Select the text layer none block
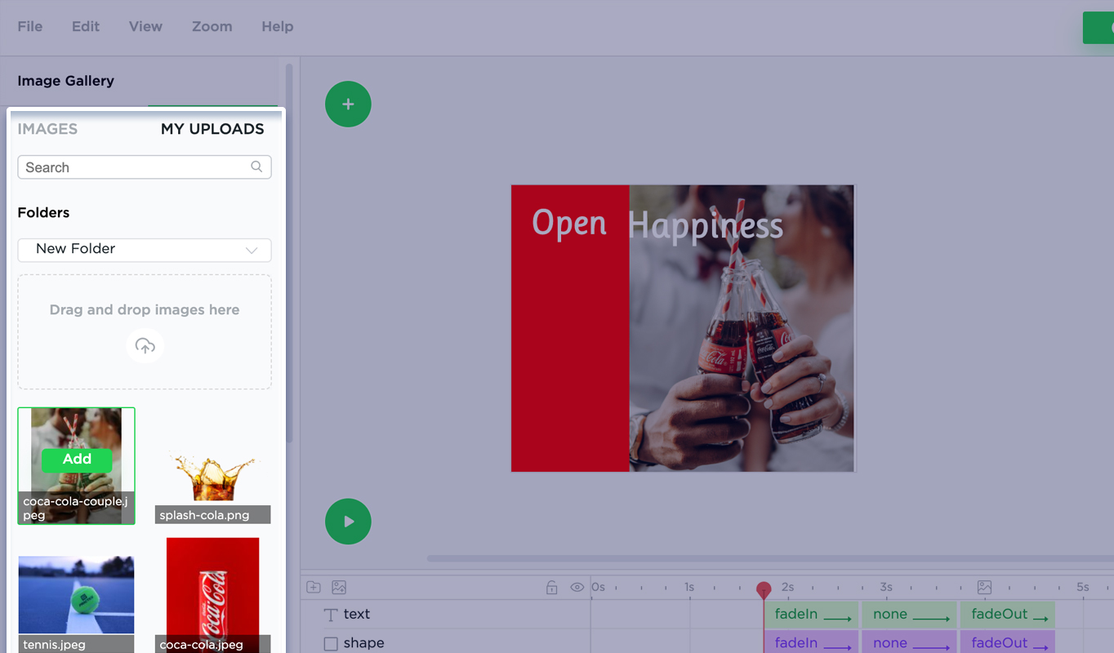 [x=909, y=615]
